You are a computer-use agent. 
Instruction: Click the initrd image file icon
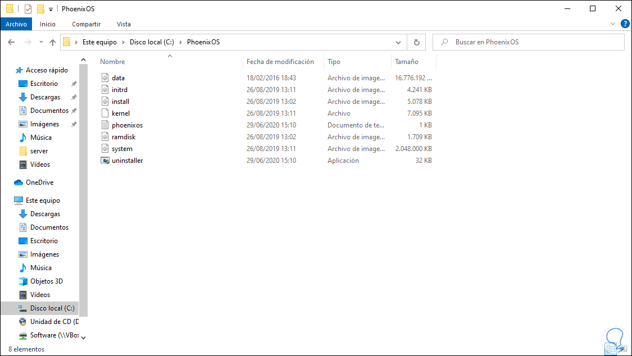click(105, 89)
